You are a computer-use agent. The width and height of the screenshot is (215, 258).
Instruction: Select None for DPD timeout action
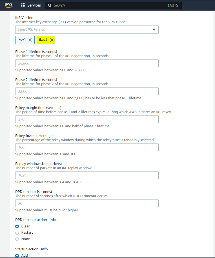[x=17, y=239]
